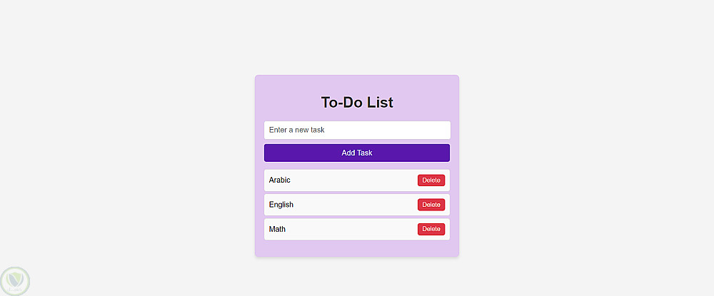Open the circular shield watermark badge
Screen dimensions: 714x296
[15, 281]
